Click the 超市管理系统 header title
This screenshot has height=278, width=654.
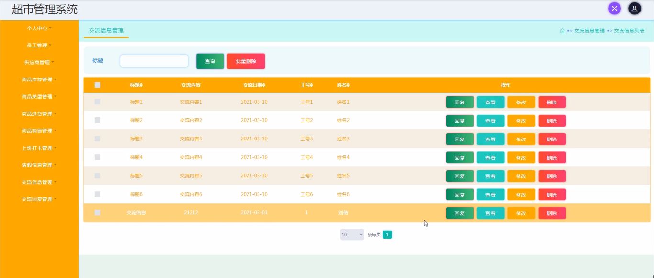point(45,9)
